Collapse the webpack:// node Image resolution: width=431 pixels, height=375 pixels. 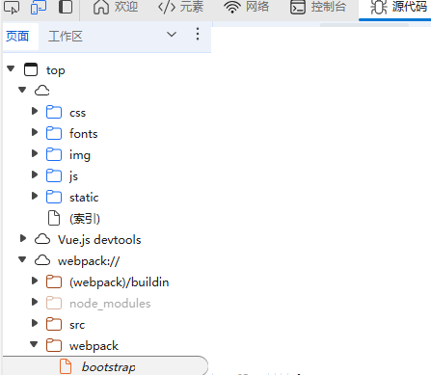click(x=22, y=259)
